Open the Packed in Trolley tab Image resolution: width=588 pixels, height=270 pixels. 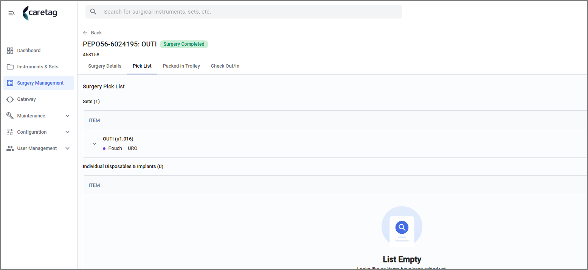182,66
